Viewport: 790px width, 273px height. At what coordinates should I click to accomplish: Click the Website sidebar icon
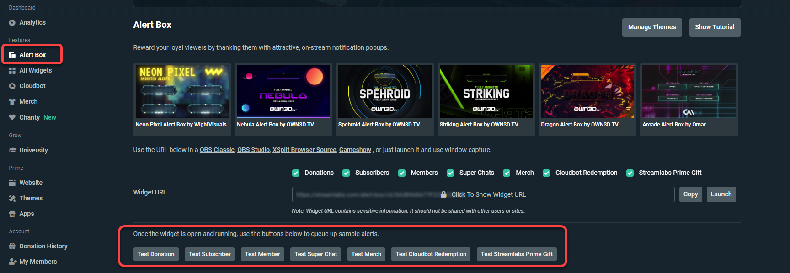(x=12, y=183)
